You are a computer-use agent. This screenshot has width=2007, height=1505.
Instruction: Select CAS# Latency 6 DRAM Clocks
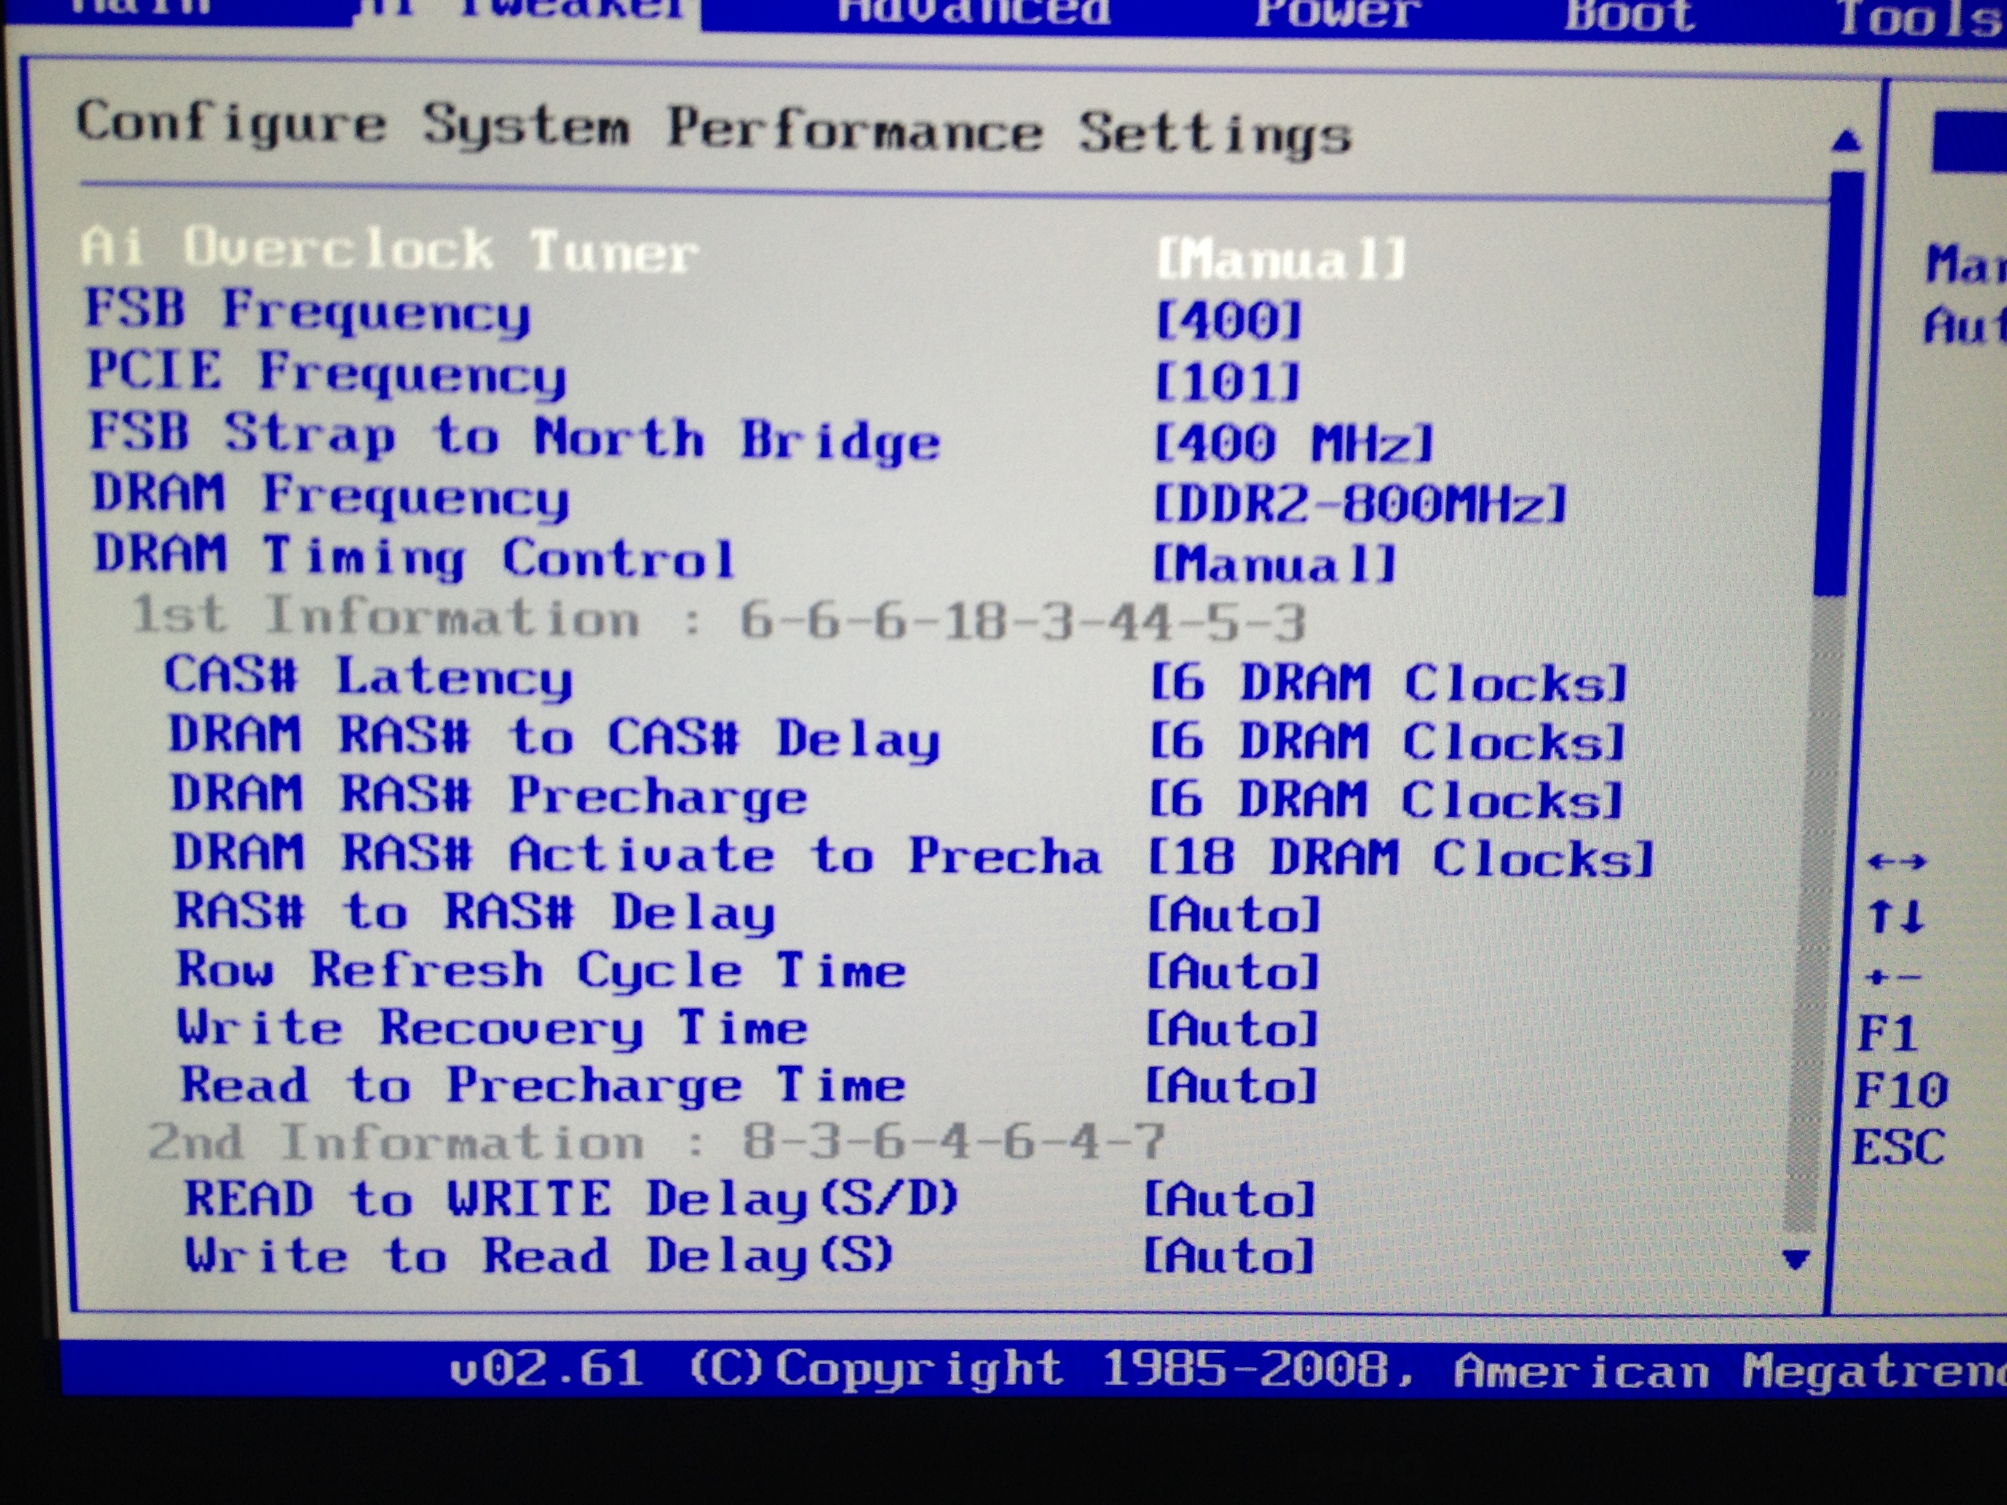tap(1388, 682)
